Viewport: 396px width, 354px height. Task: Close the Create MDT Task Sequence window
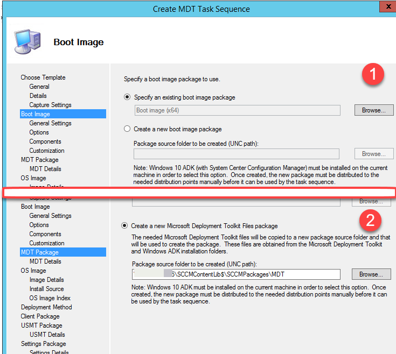pyautogui.click(x=388, y=6)
